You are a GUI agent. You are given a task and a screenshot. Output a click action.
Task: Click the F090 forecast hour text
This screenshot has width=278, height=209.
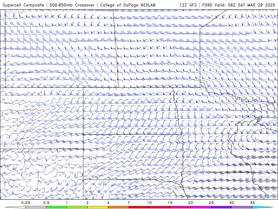click(207, 5)
